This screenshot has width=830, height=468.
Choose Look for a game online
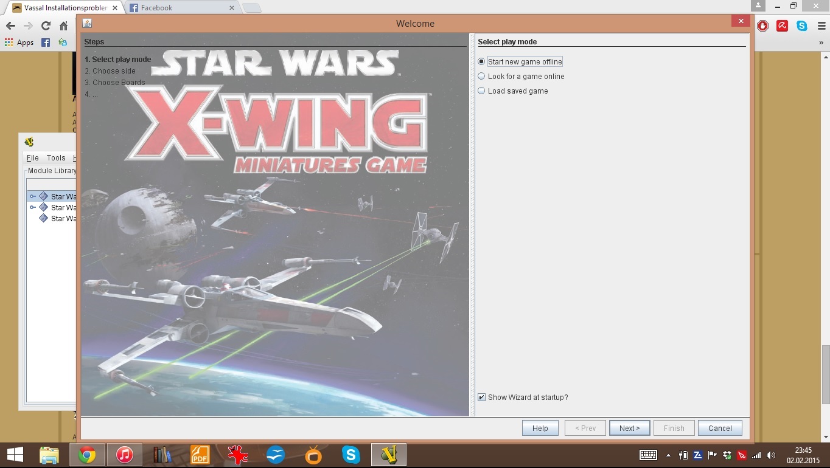coord(521,77)
